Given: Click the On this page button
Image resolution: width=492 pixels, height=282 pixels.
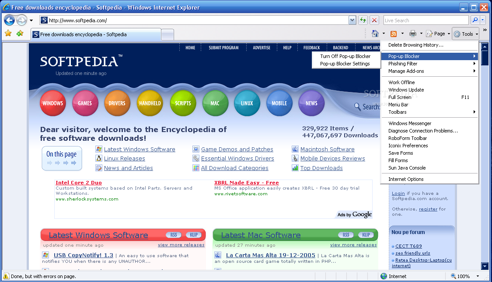Looking at the screenshot, I should [62, 158].
